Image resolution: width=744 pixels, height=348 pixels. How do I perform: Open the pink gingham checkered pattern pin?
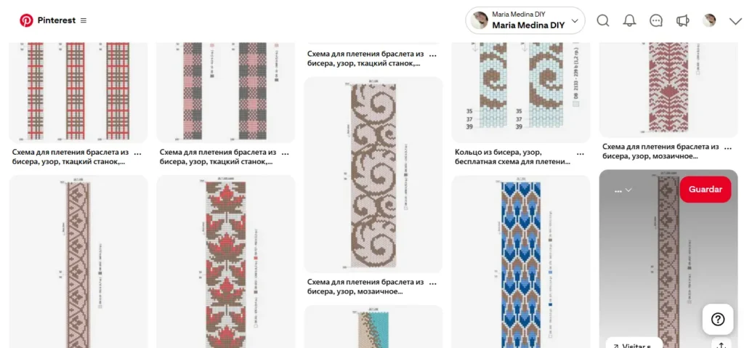click(226, 92)
